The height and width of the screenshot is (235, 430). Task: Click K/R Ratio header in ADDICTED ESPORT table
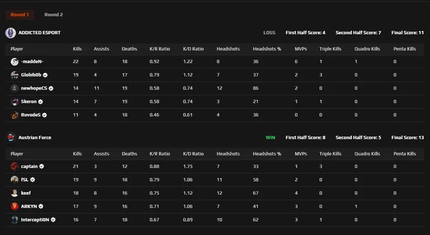point(160,49)
